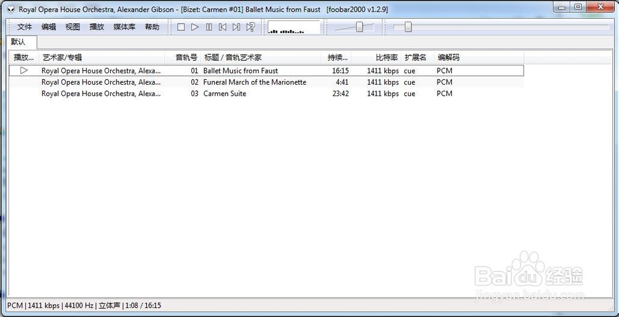Click the duration 23:42 cell
This screenshot has width=619, height=317.
(x=340, y=94)
